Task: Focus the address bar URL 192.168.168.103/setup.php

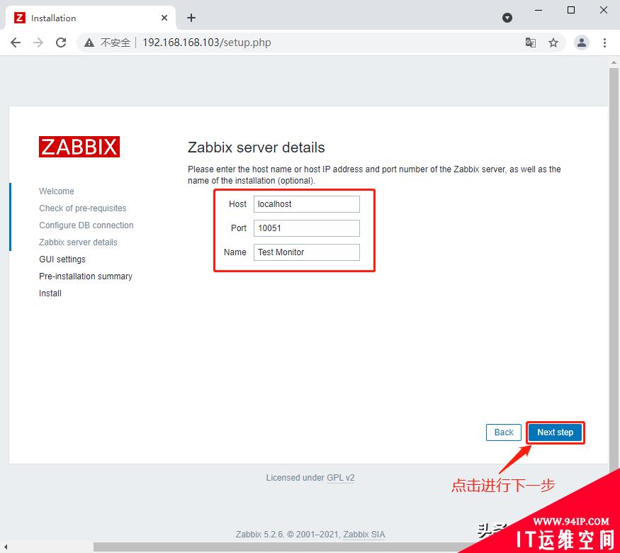Action: (207, 43)
